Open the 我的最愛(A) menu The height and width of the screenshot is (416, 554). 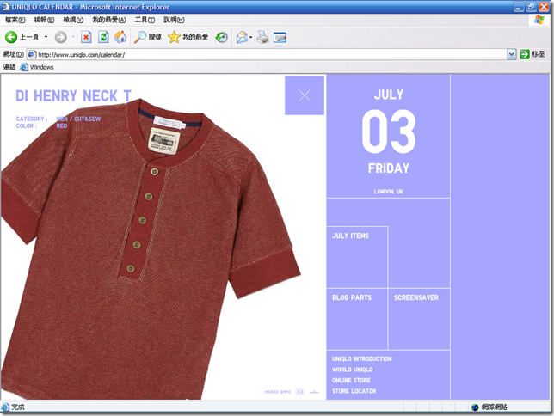point(108,20)
